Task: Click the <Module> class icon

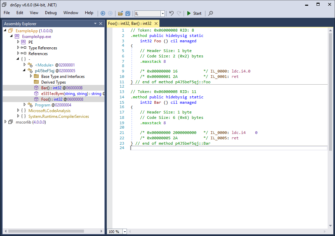Action: tap(30, 65)
